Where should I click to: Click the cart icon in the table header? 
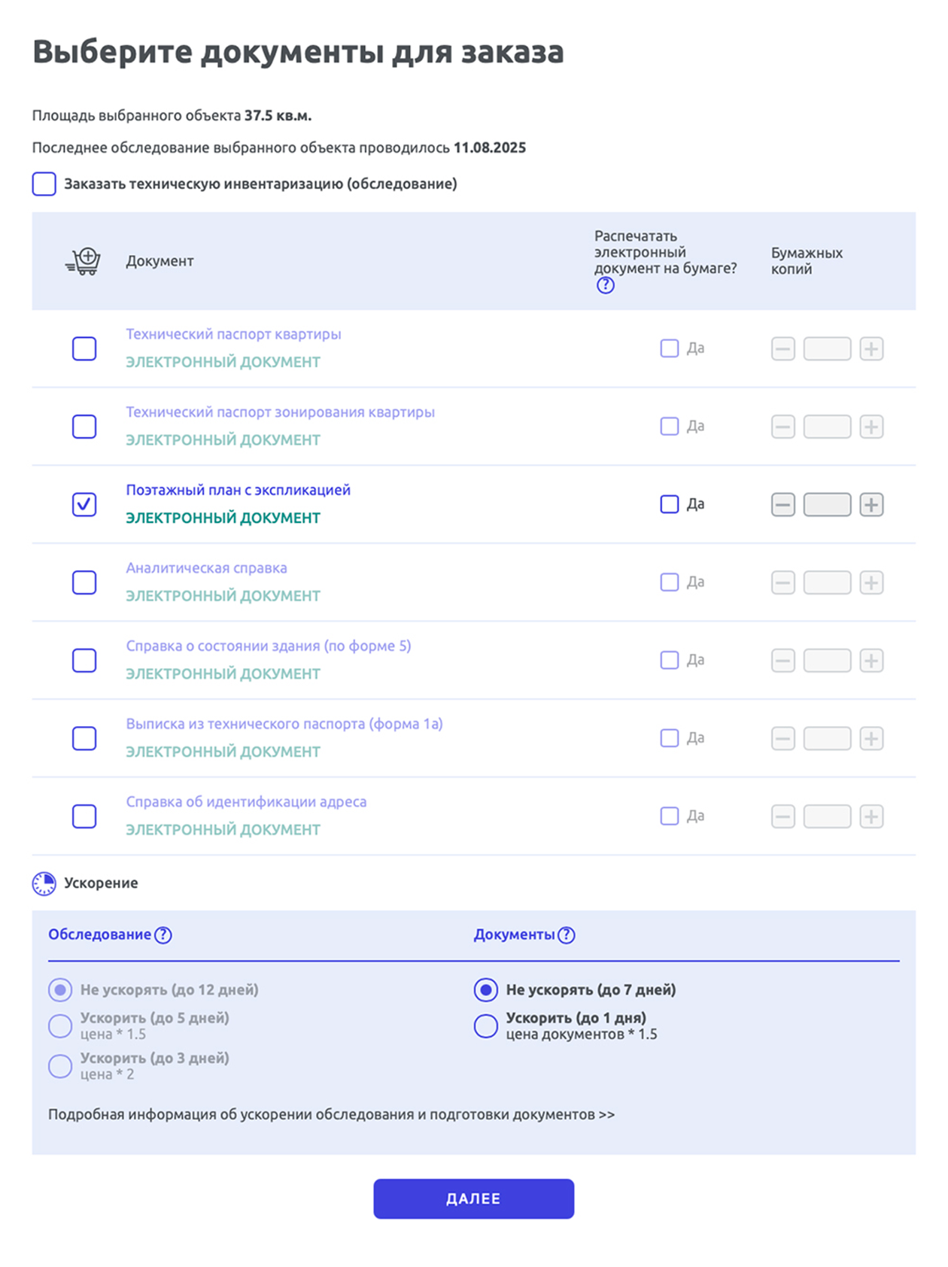coord(84,261)
